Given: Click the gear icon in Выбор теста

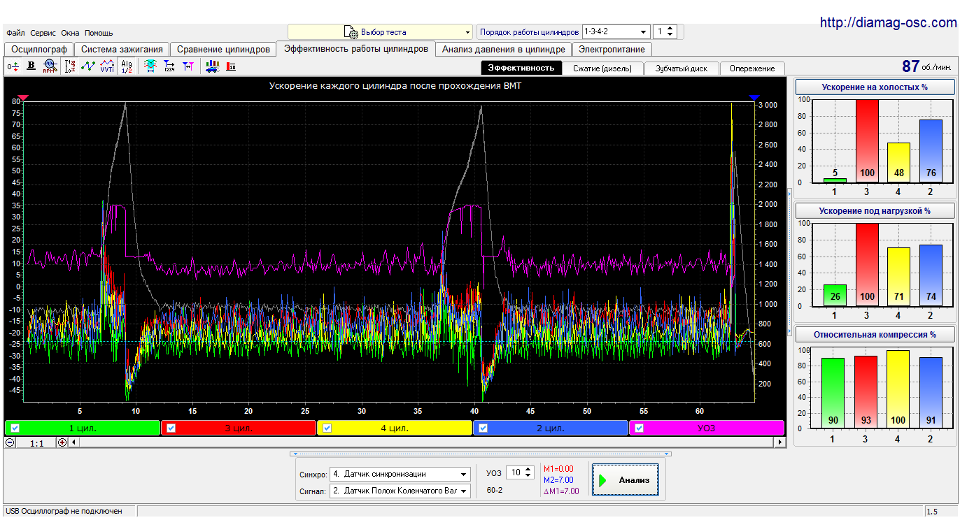Looking at the screenshot, I should [x=351, y=32].
